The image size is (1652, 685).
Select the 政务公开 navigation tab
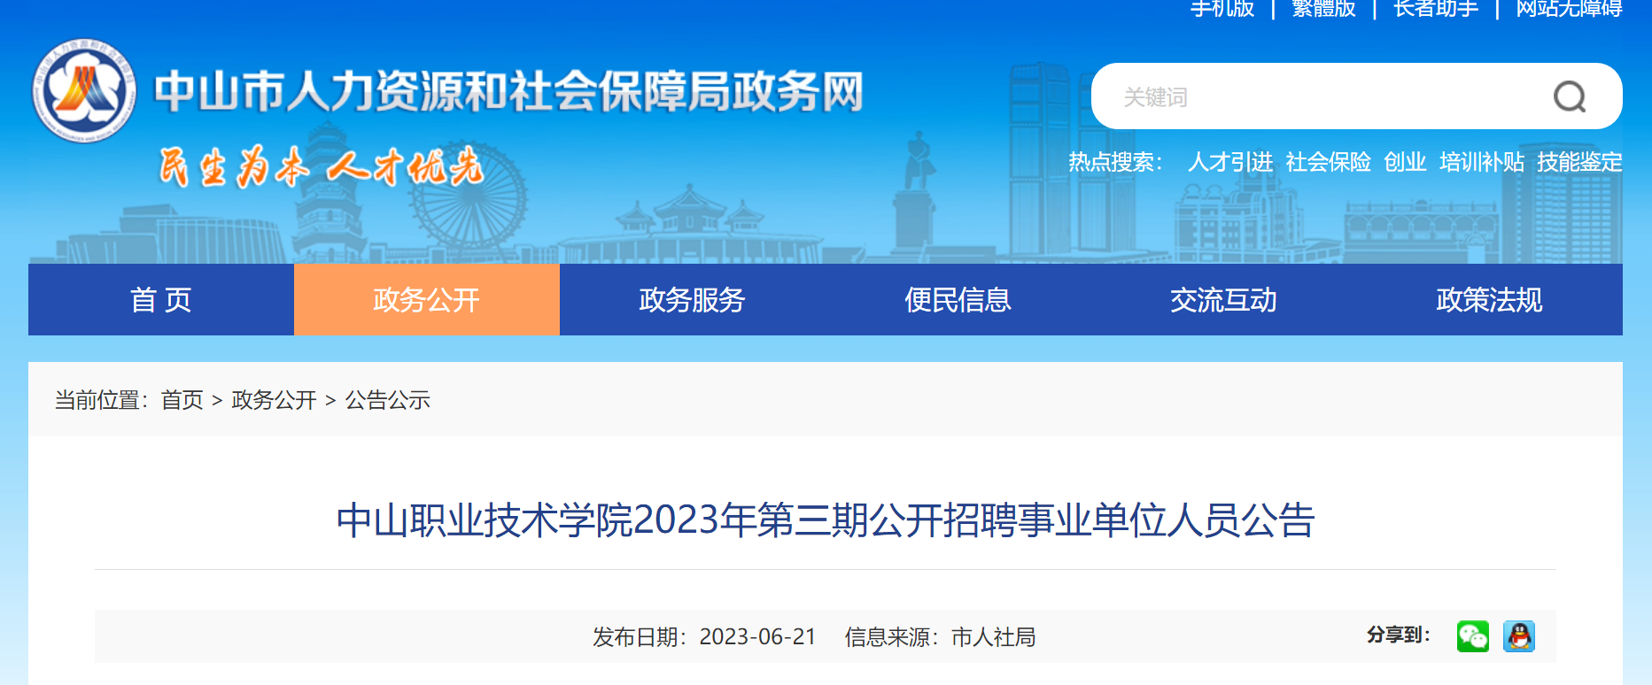pyautogui.click(x=426, y=300)
